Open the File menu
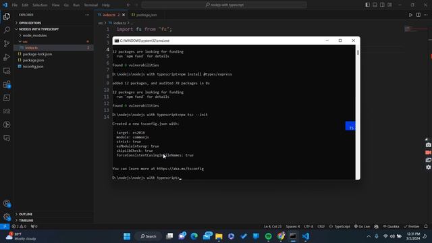This screenshot has height=243, width=432. (x=15, y=5)
